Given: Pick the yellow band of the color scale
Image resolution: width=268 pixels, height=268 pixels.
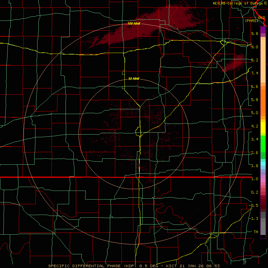Looking at the screenshot, I should click(x=263, y=127).
